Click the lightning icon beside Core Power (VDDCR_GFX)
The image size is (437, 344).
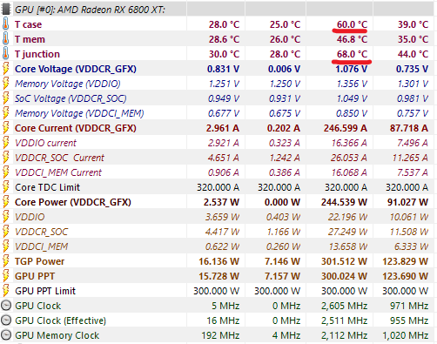coord(5,202)
